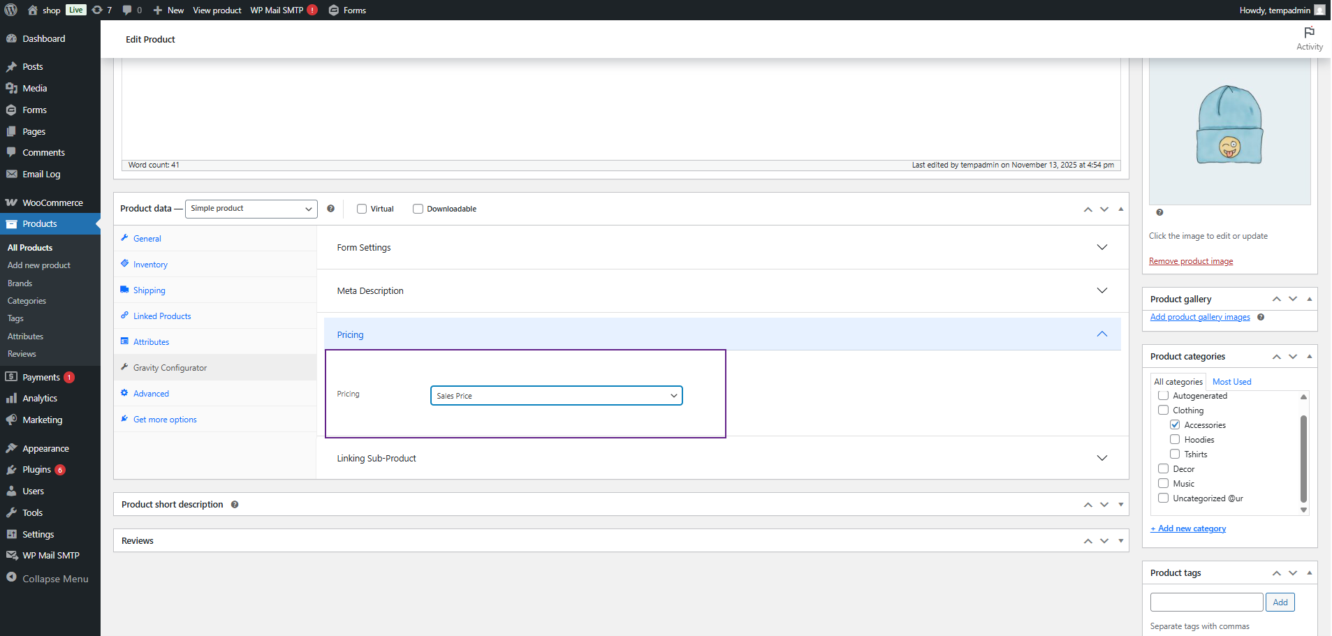This screenshot has height=636, width=1332.
Task: Click the WordPress logo icon
Action: pos(11,10)
